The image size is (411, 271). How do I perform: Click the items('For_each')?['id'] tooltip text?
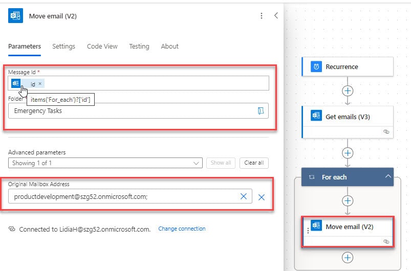(x=60, y=100)
